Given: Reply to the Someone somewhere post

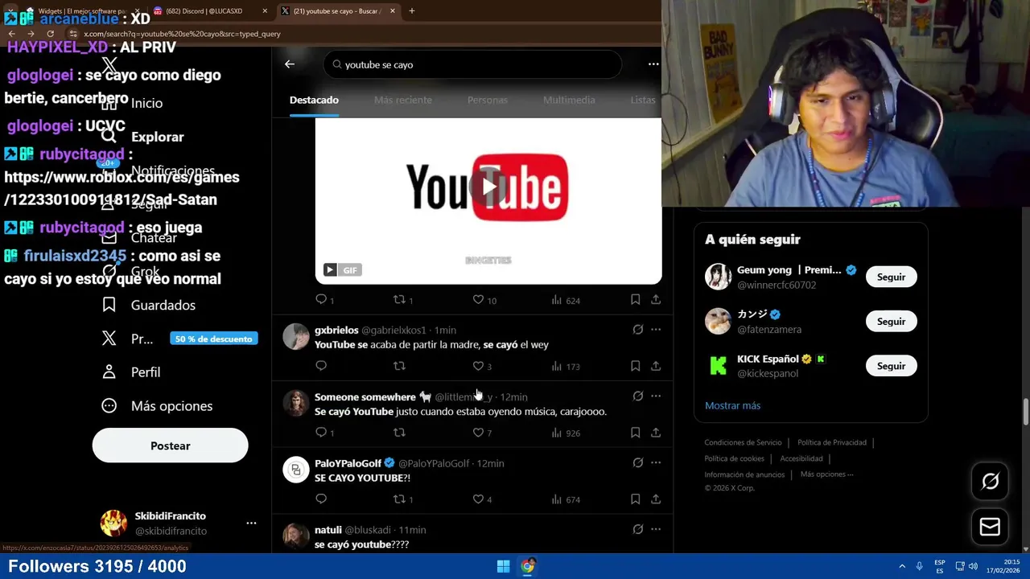Looking at the screenshot, I should [x=321, y=433].
